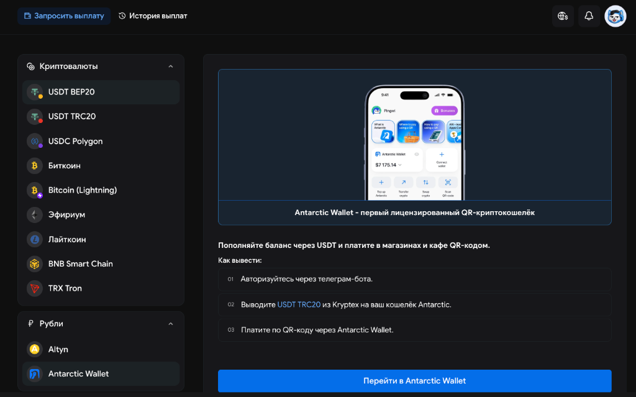Click the BNB Smart Chain coin icon
The width and height of the screenshot is (636, 397).
35,264
